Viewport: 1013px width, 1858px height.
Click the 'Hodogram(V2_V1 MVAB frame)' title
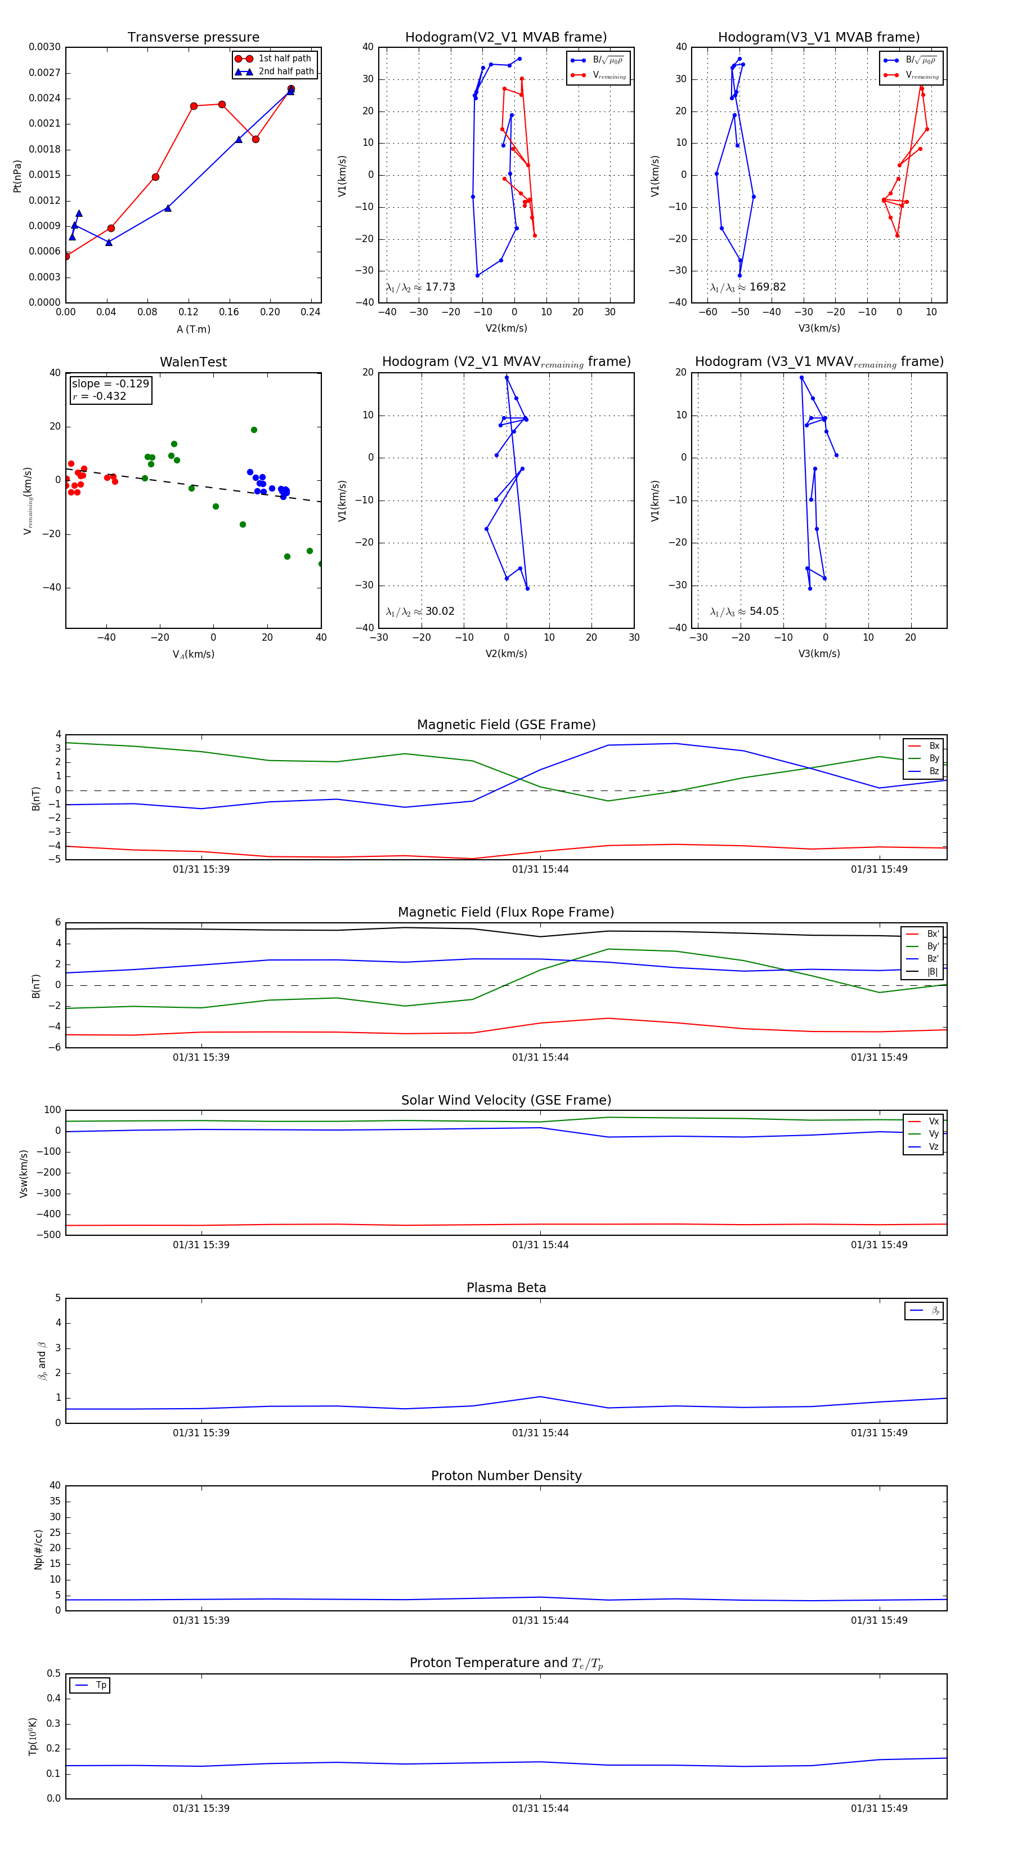pos(506,38)
